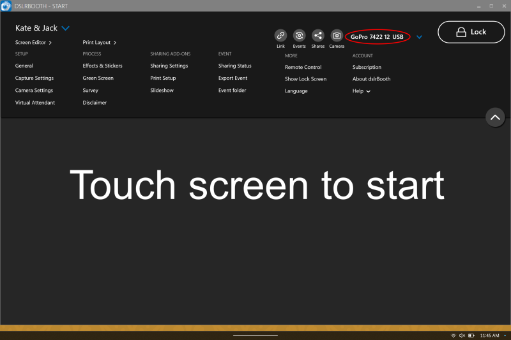Image resolution: width=511 pixels, height=340 pixels.
Task: Collapse the menu with up chevron button
Action: 495,117
